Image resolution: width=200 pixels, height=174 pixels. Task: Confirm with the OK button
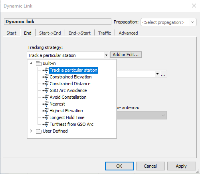pos(119,166)
